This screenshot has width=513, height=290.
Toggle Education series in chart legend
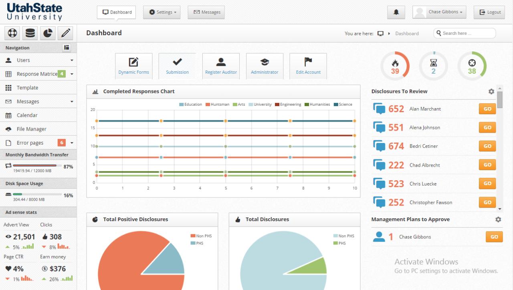[x=190, y=105]
